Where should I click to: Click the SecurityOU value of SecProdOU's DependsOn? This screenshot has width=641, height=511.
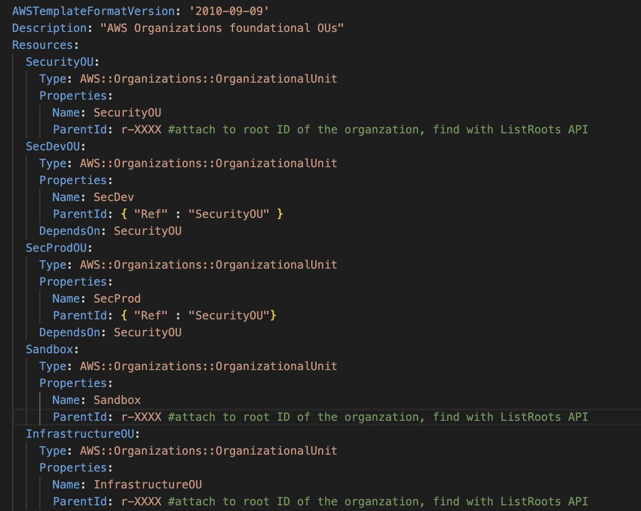pyautogui.click(x=147, y=332)
